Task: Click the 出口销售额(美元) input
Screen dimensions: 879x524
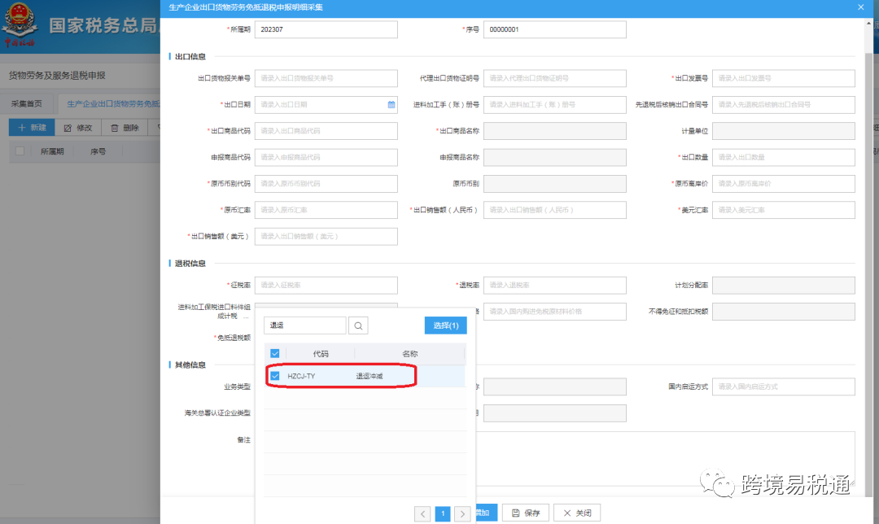Action: tap(326, 237)
